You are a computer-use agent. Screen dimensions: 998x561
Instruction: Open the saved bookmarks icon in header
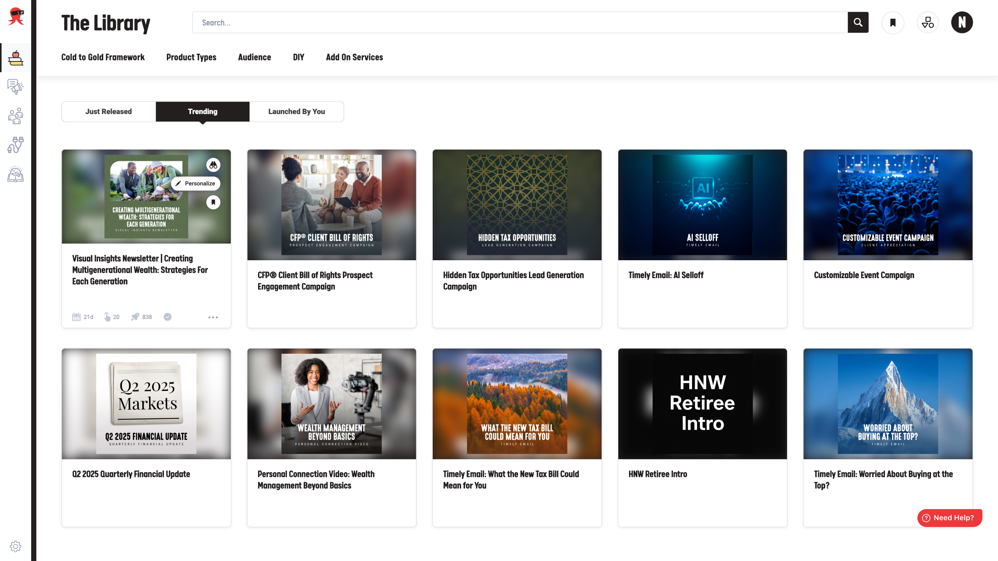(x=893, y=23)
